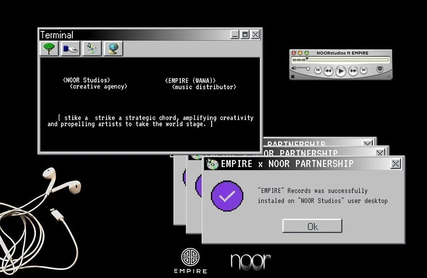The image size is (427, 278).
Task: Click the CD icon in the front dialog title
Action: pos(212,164)
